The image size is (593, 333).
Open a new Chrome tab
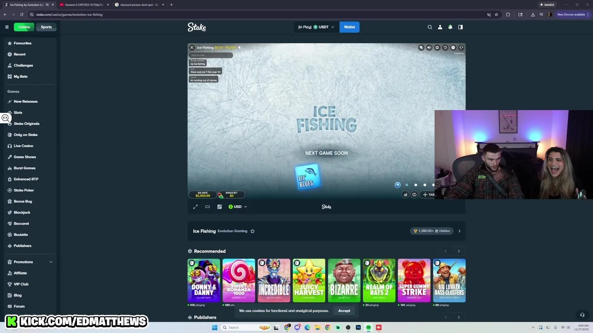tap(171, 5)
